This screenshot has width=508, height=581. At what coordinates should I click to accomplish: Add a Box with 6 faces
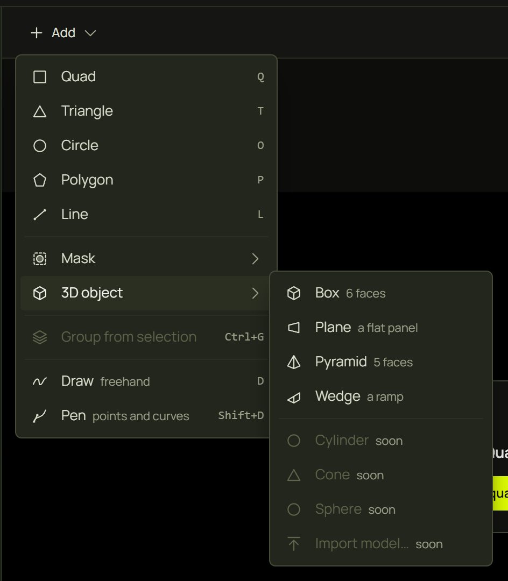pyautogui.click(x=381, y=293)
